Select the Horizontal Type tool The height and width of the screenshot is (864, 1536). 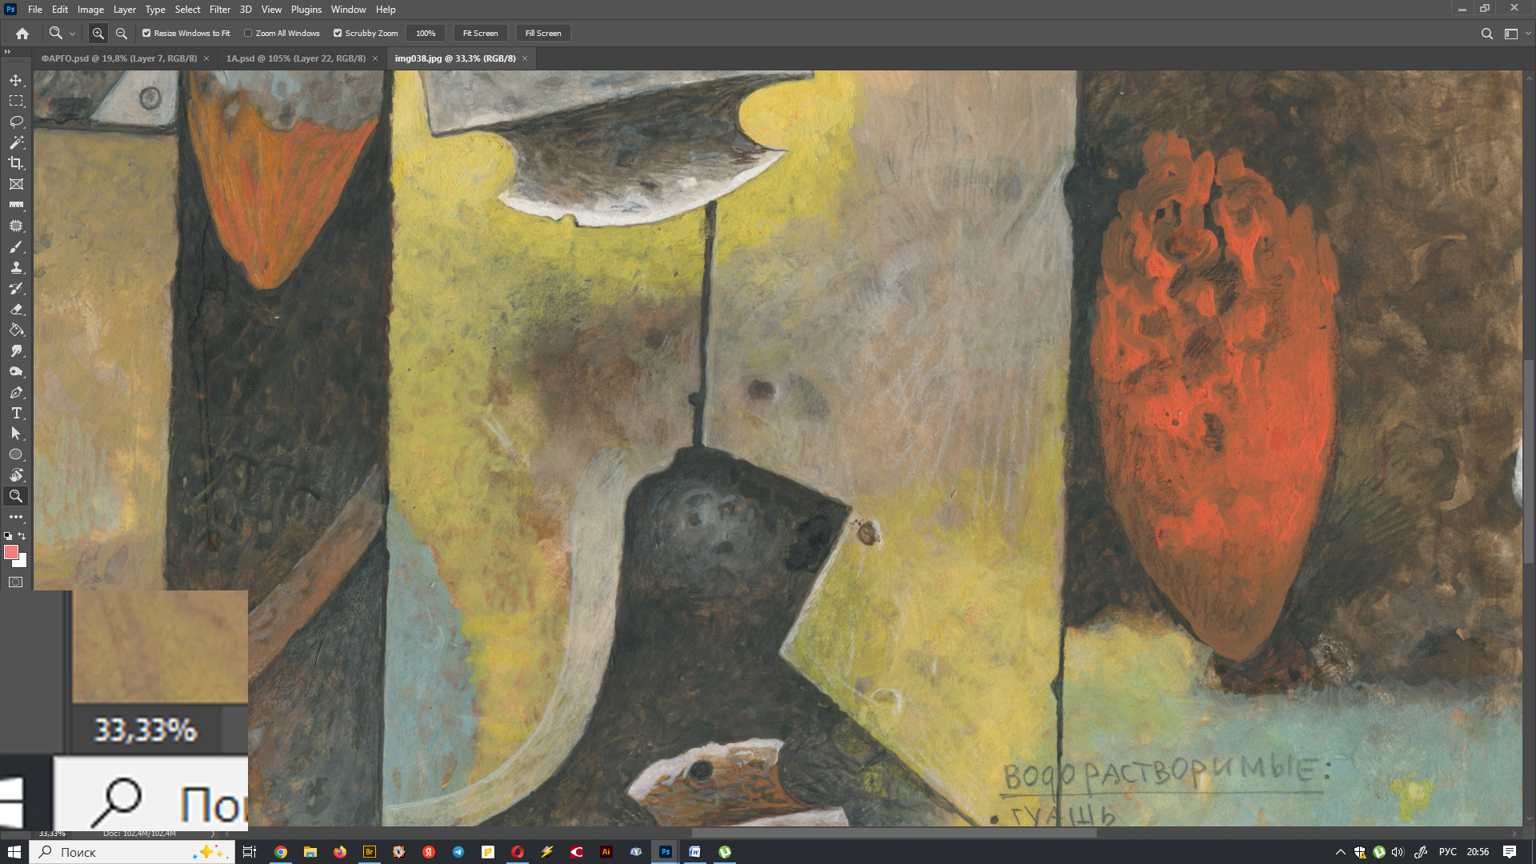coord(16,413)
